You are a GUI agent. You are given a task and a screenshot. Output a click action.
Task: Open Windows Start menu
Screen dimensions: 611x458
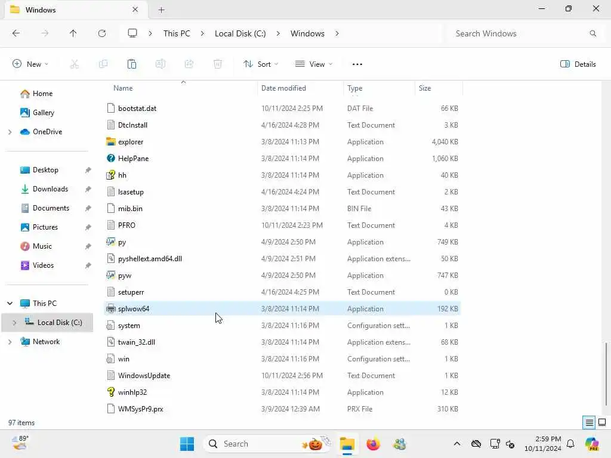pyautogui.click(x=187, y=444)
